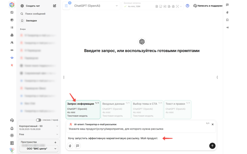Switch theme using the sun icon
This screenshot has height=154, width=247.
point(12,135)
